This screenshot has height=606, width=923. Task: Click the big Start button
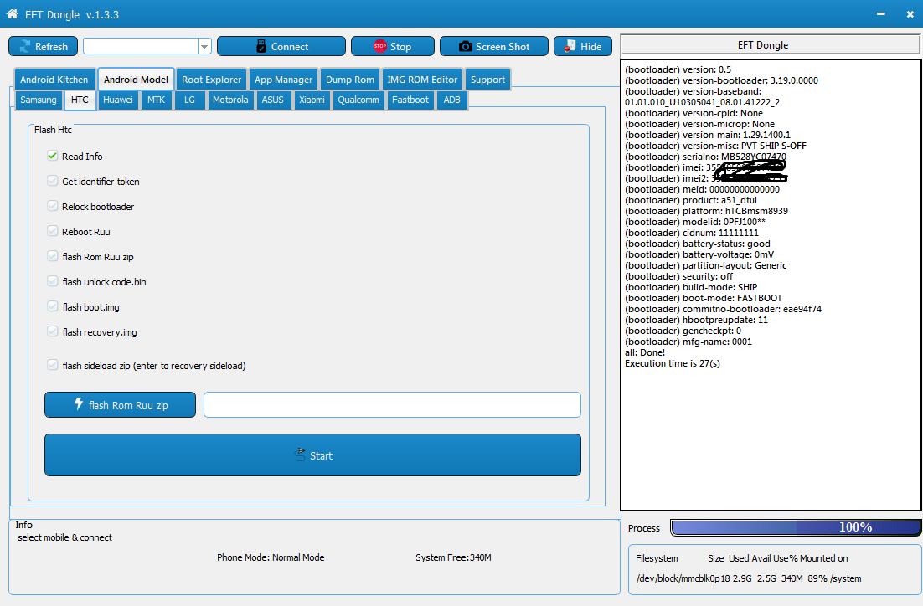[x=312, y=454]
